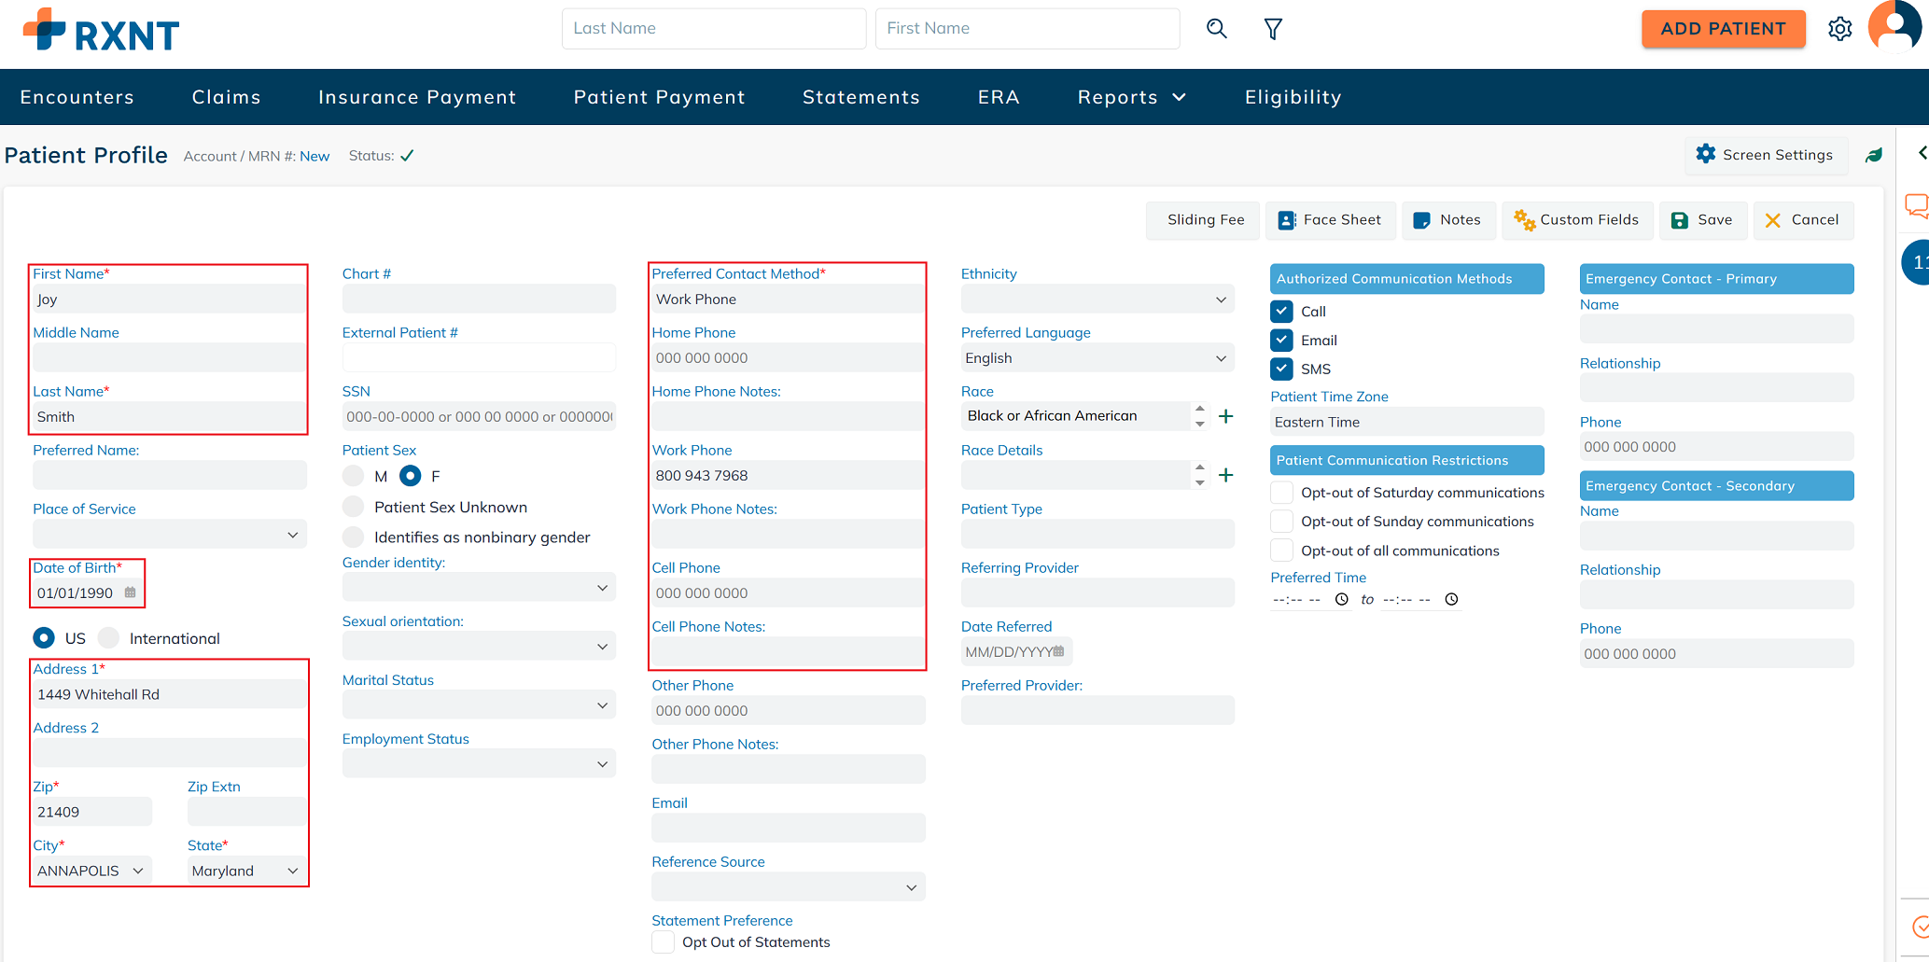Image resolution: width=1929 pixels, height=962 pixels.
Task: Open the patient filter funnel icon
Action: point(1273,29)
